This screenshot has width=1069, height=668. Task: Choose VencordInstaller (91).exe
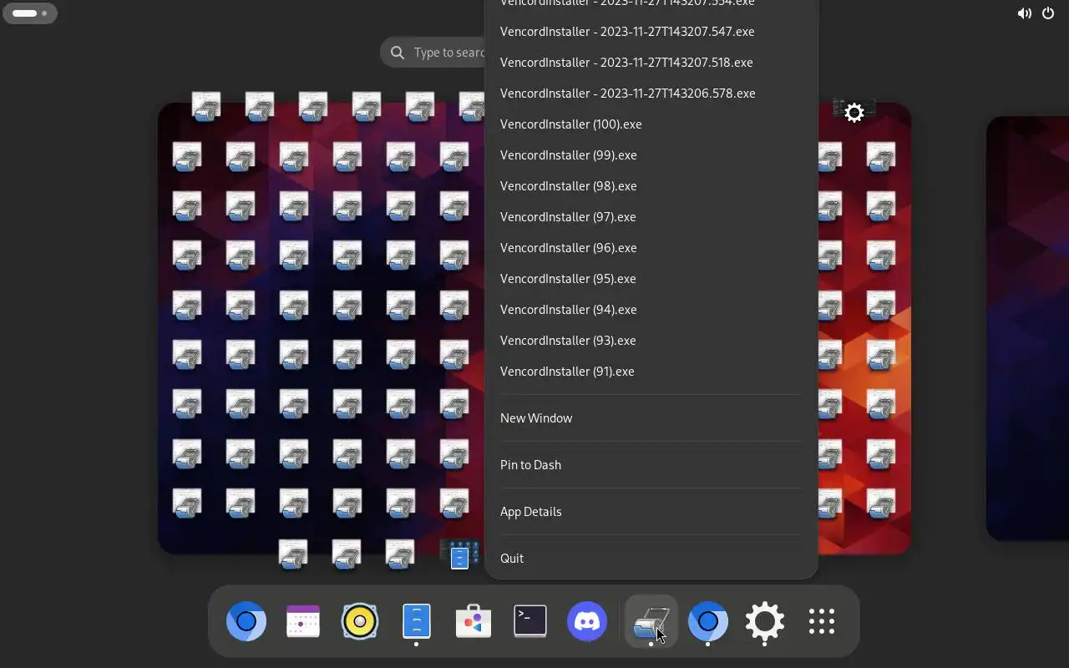[651, 372]
